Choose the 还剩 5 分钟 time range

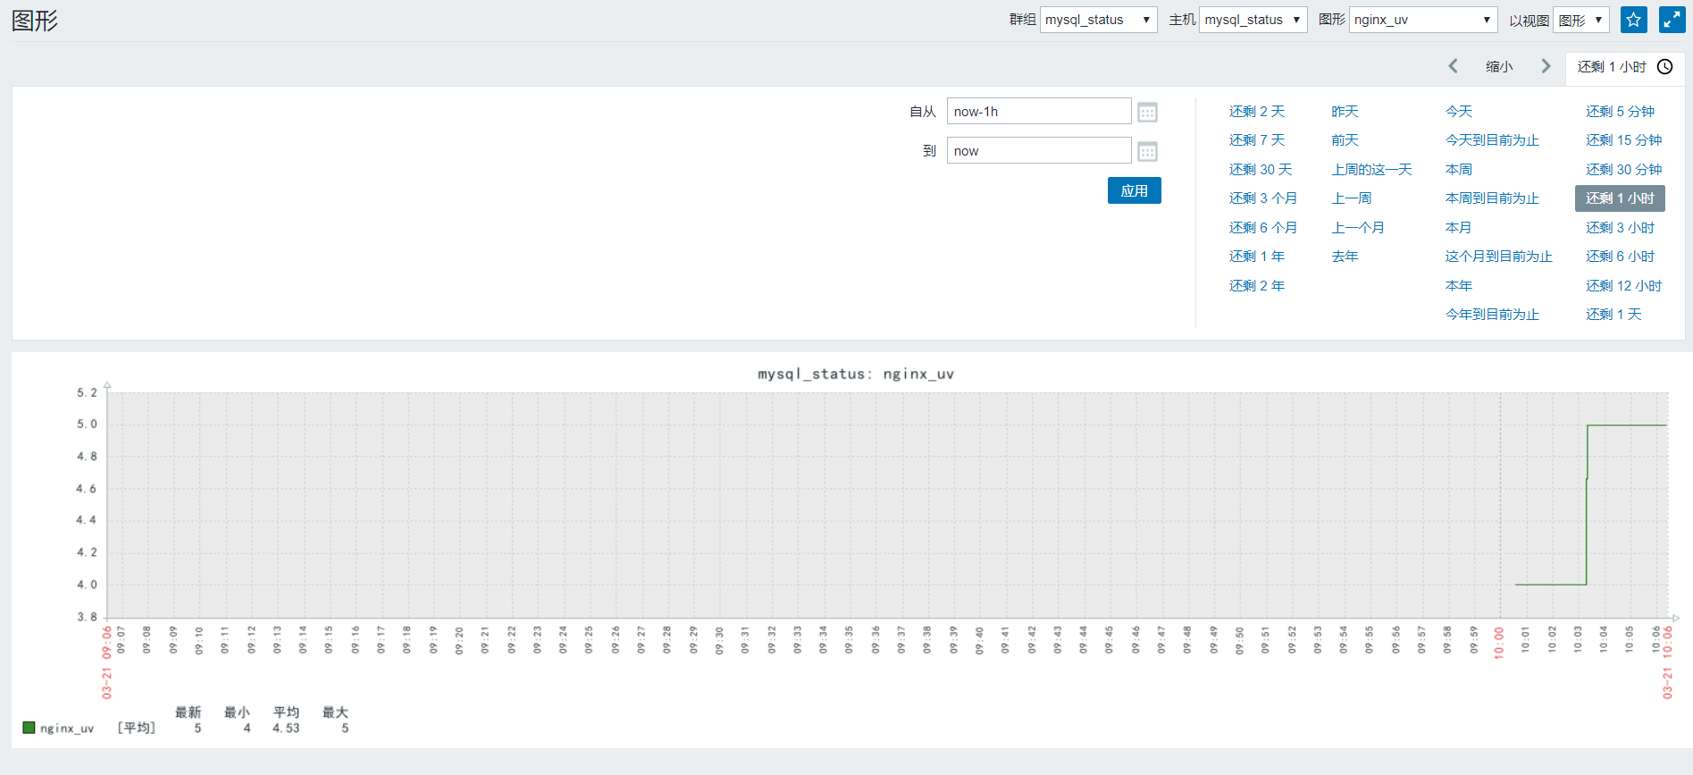coord(1620,112)
